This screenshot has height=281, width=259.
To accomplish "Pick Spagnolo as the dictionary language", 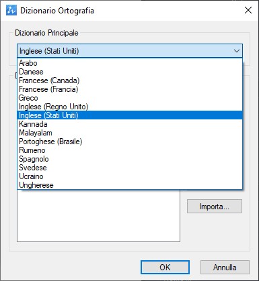I will 130,159.
